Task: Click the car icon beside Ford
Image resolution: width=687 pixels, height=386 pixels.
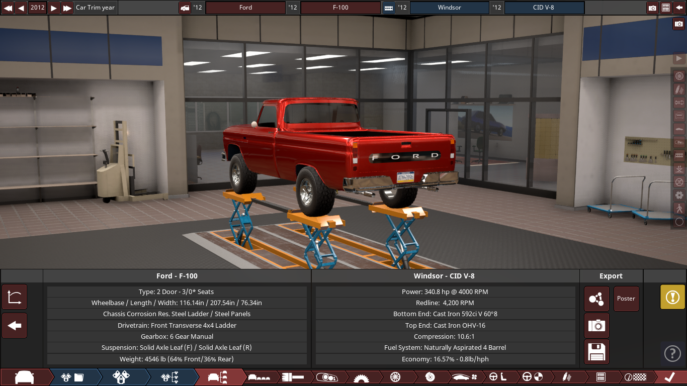Action: 185,8
